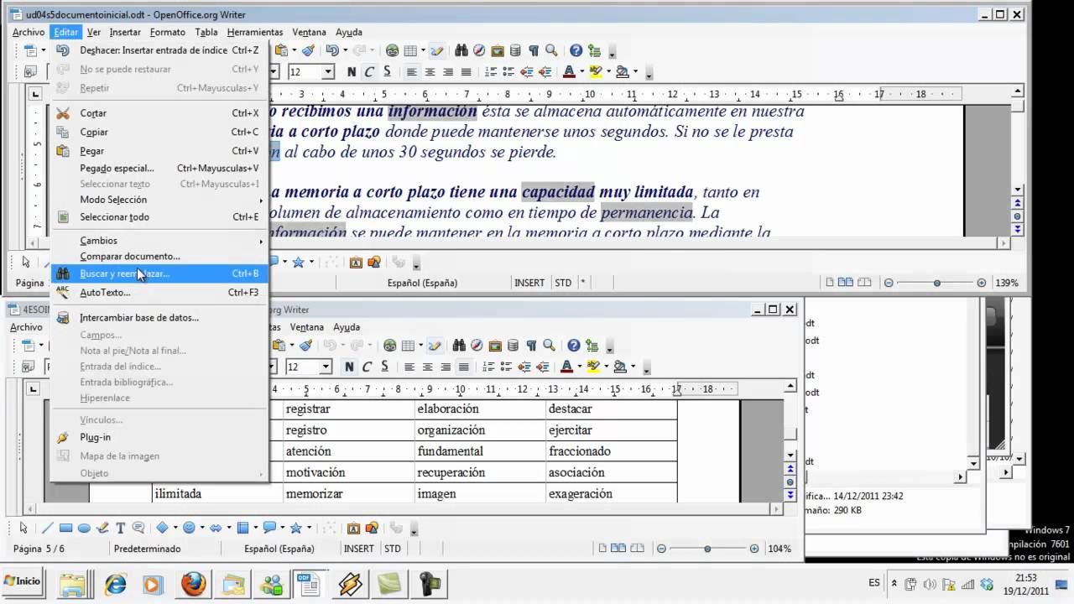This screenshot has width=1074, height=604.
Task: Click Comparar documento menu entry
Action: 159,256
